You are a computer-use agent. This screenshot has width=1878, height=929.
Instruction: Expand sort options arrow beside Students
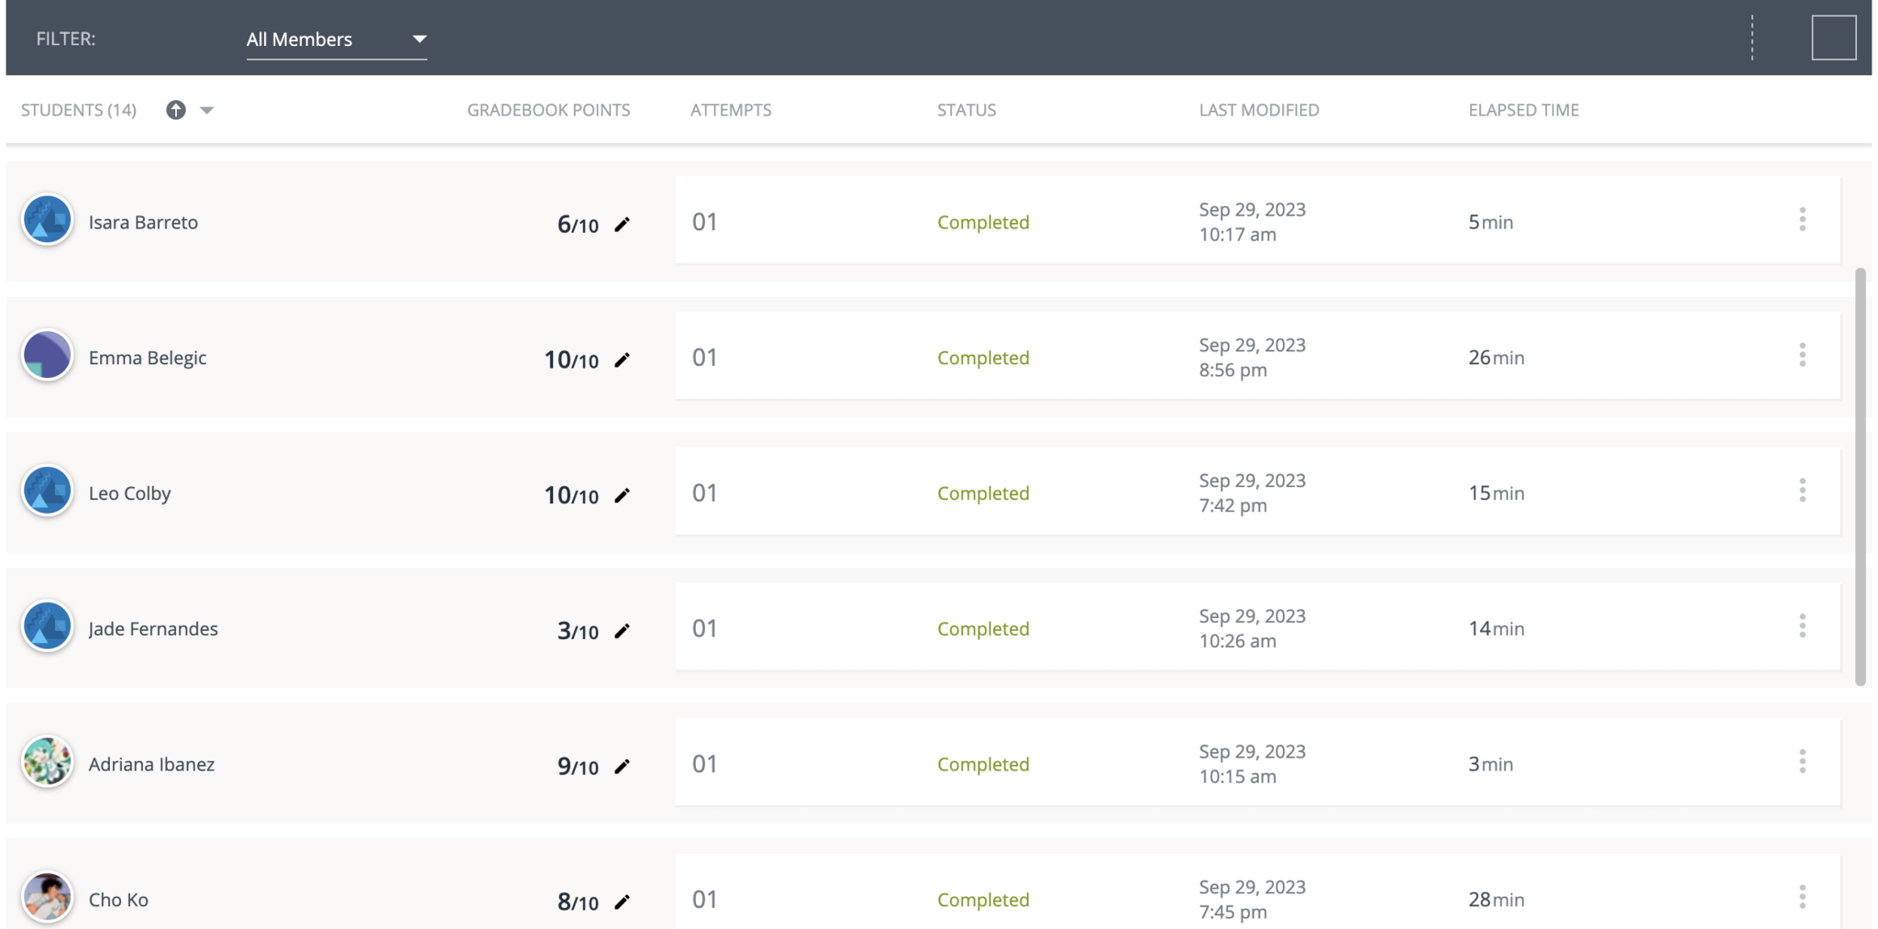tap(207, 110)
